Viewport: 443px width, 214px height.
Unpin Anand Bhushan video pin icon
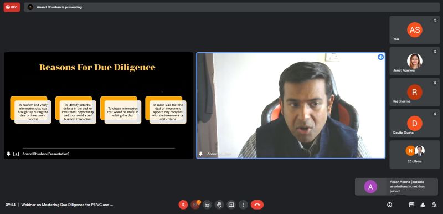click(201, 154)
